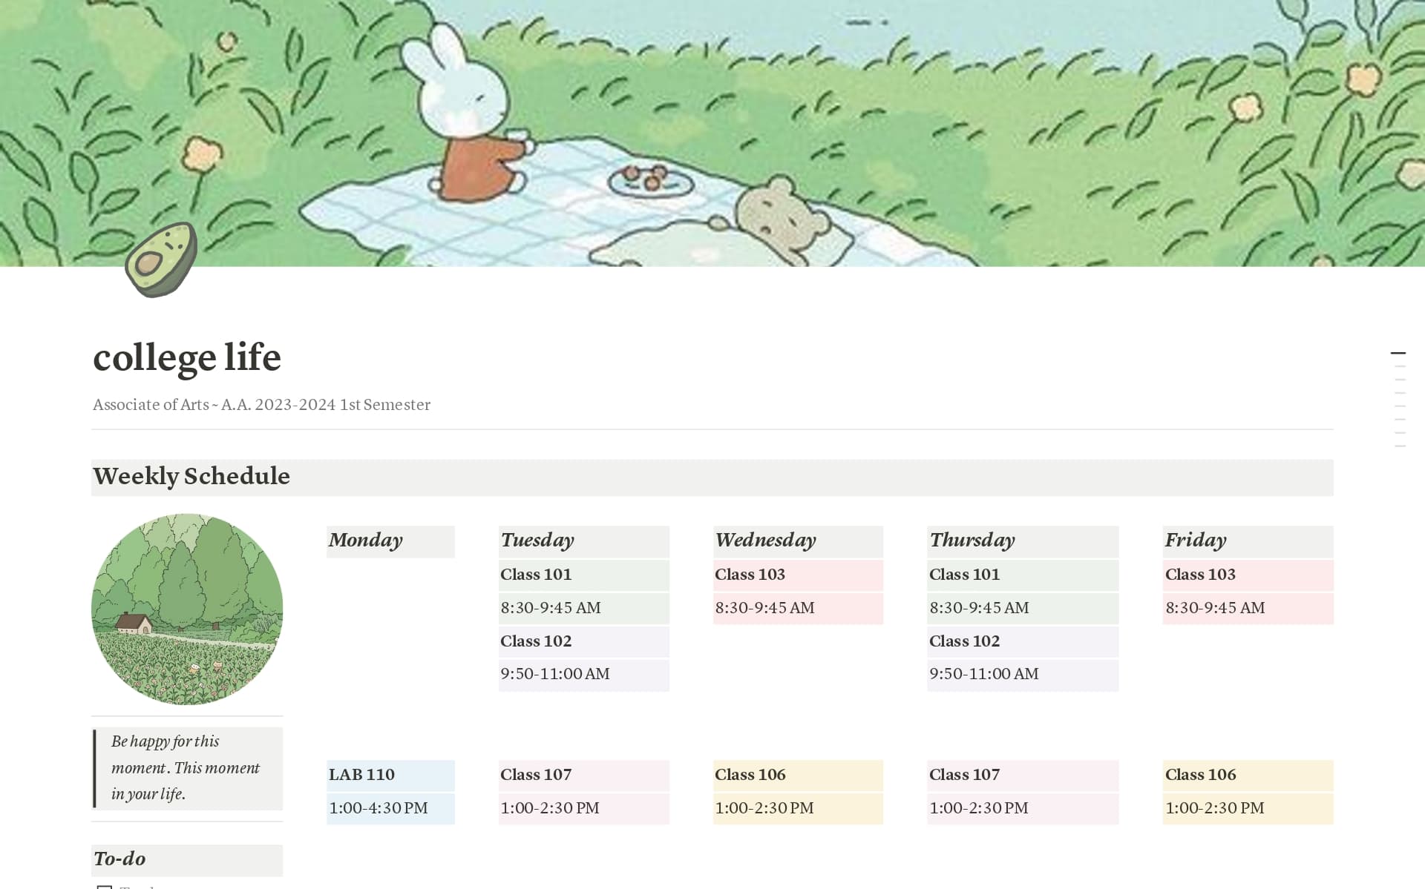Click the bunny picnic cover image
This screenshot has width=1425, height=889.
(712, 133)
